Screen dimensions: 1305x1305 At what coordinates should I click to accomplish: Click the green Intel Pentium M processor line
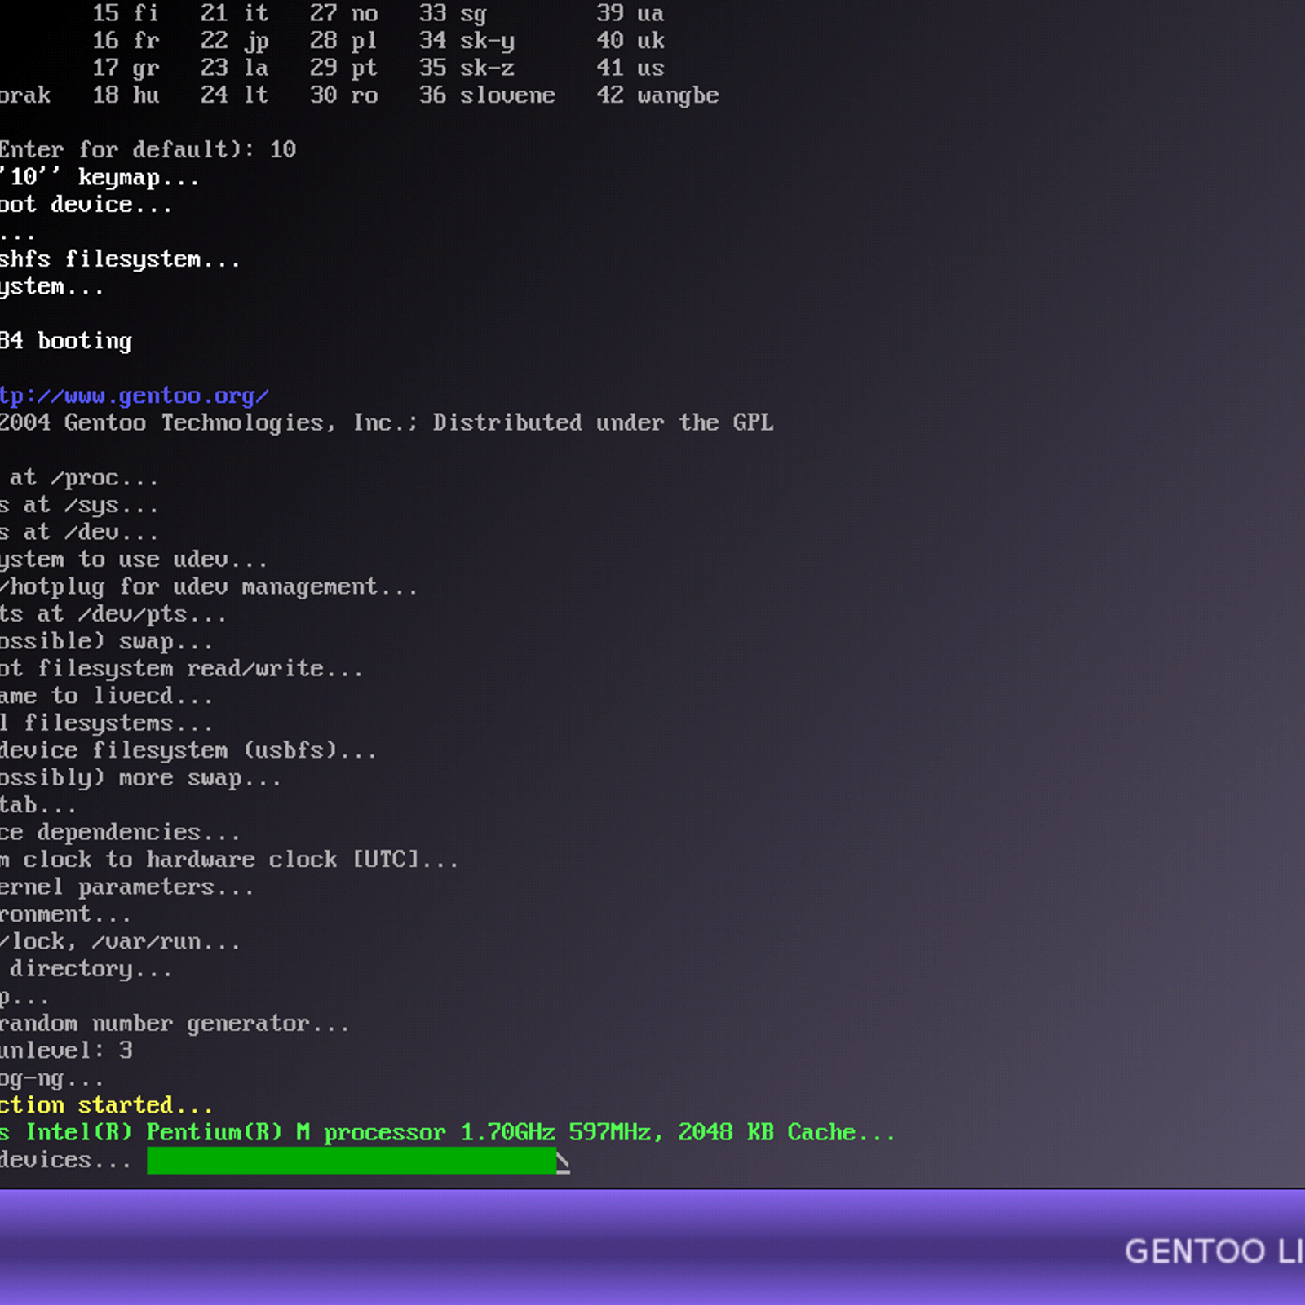[448, 1133]
